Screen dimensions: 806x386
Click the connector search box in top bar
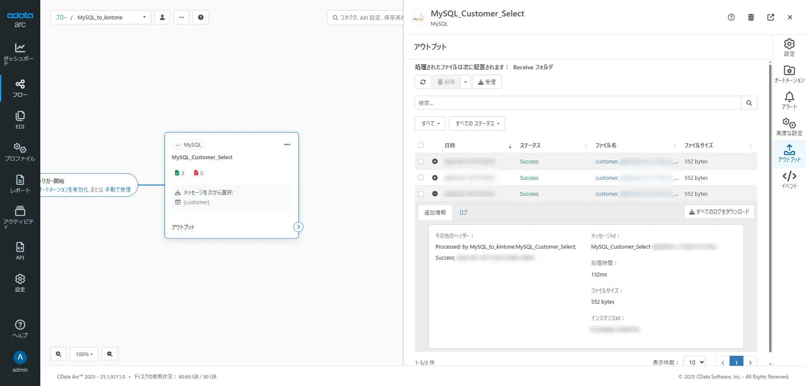[365, 18]
